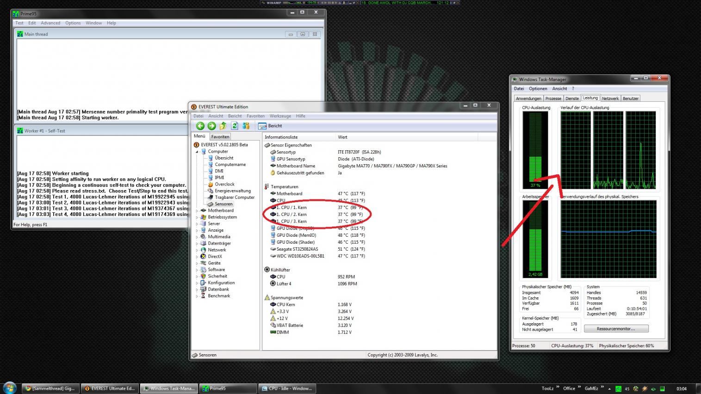Viewport: 701px width, 394px height.
Task: Refresh the EVEREST sensor page
Action: point(235,126)
